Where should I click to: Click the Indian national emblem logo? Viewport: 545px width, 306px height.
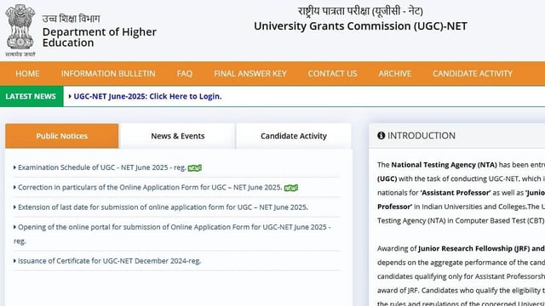(x=20, y=31)
